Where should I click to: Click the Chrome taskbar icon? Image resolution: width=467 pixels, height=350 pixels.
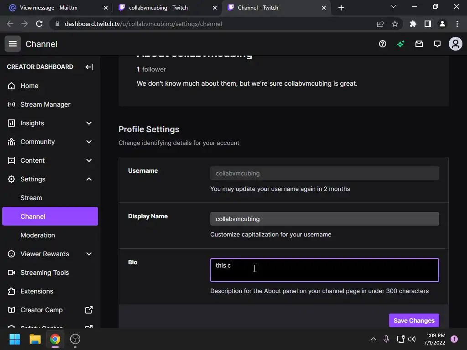55,339
